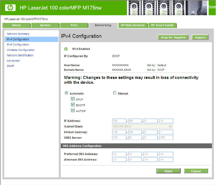Screen dimensions: 216x185
Task: Click the Shop for Supplies button
Action: coord(173,37)
